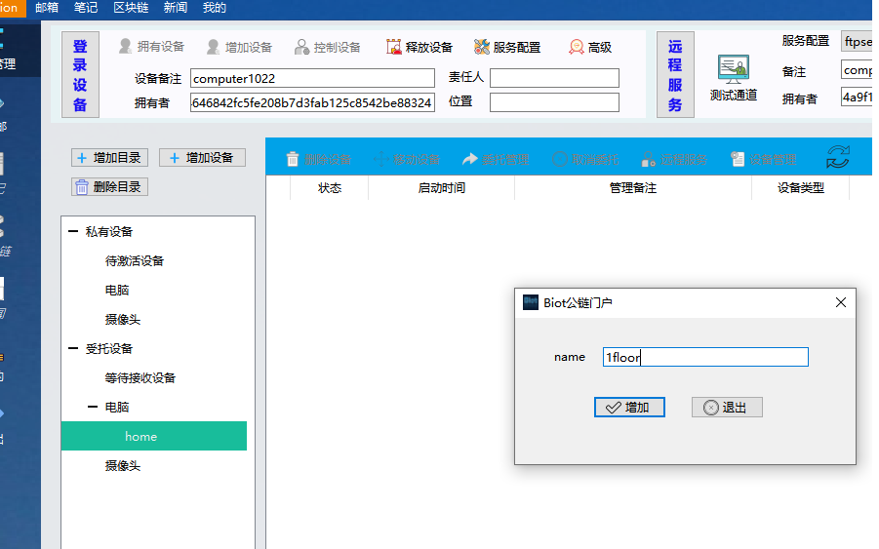The image size is (879, 549).
Task: Collapse the 电脑 node under 受托设备
Action: click(93, 408)
